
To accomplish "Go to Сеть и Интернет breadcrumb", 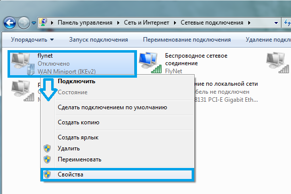I will click(x=147, y=23).
